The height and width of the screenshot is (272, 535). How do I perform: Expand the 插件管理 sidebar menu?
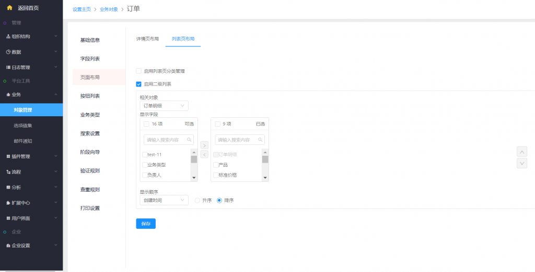pyautogui.click(x=31, y=156)
